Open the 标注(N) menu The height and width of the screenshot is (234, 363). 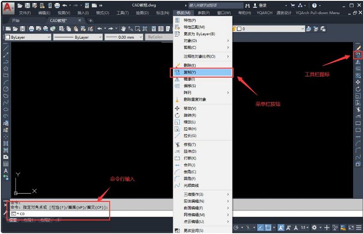click(x=163, y=13)
